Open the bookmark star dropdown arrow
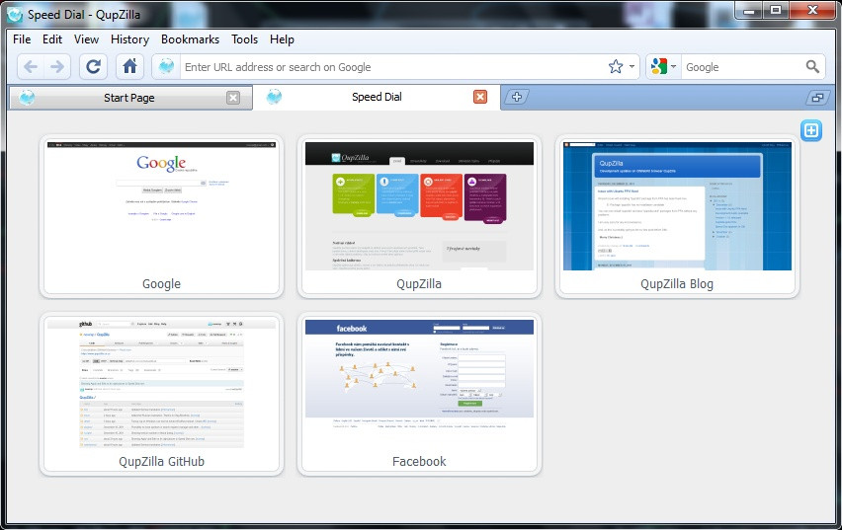This screenshot has width=842, height=530. pyautogui.click(x=632, y=66)
